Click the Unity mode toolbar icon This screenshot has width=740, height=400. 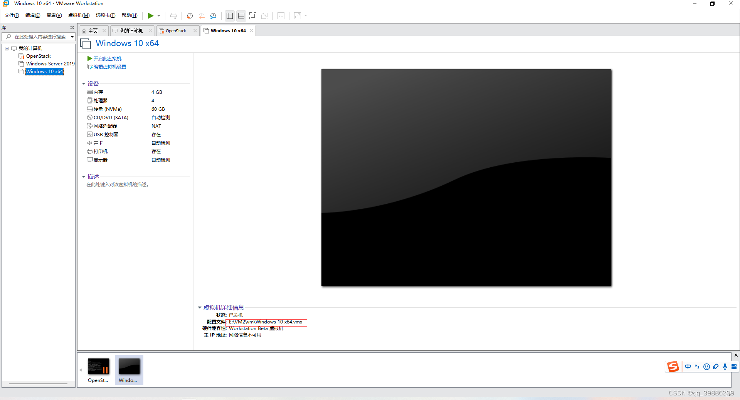264,16
